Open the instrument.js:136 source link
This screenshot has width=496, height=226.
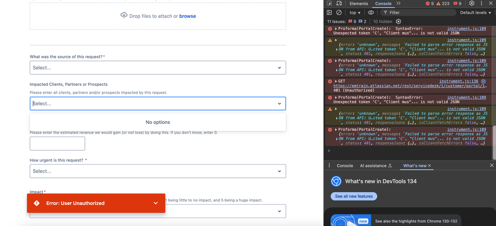[459, 81]
